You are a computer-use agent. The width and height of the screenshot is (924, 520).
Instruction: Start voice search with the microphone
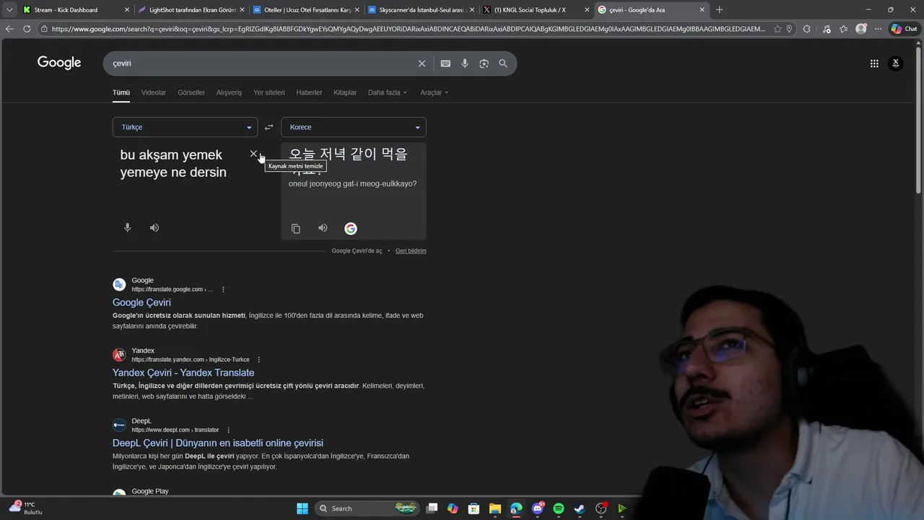pyautogui.click(x=465, y=64)
